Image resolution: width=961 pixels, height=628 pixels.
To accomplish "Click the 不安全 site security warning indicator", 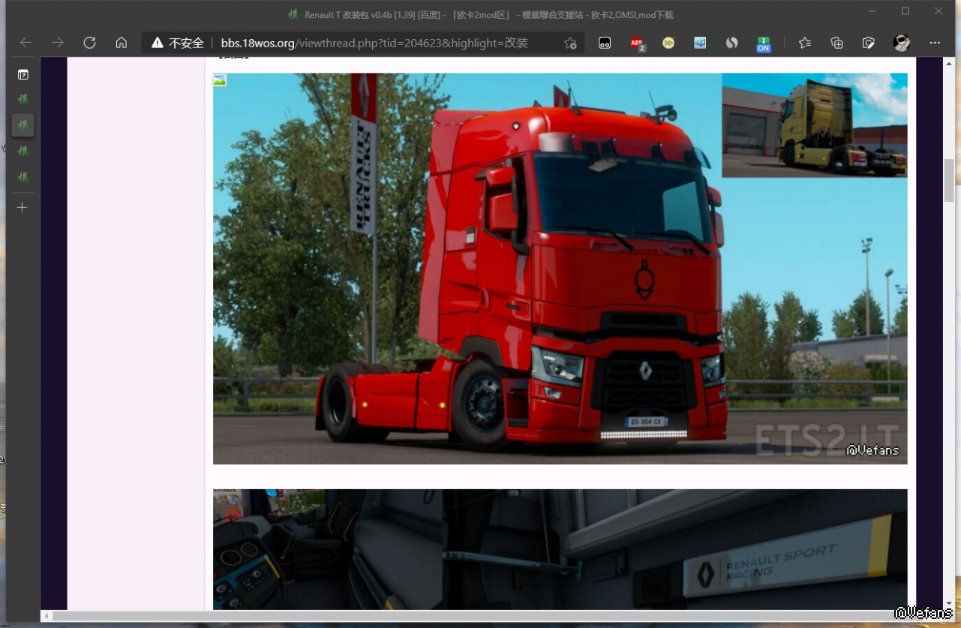I will (x=179, y=43).
